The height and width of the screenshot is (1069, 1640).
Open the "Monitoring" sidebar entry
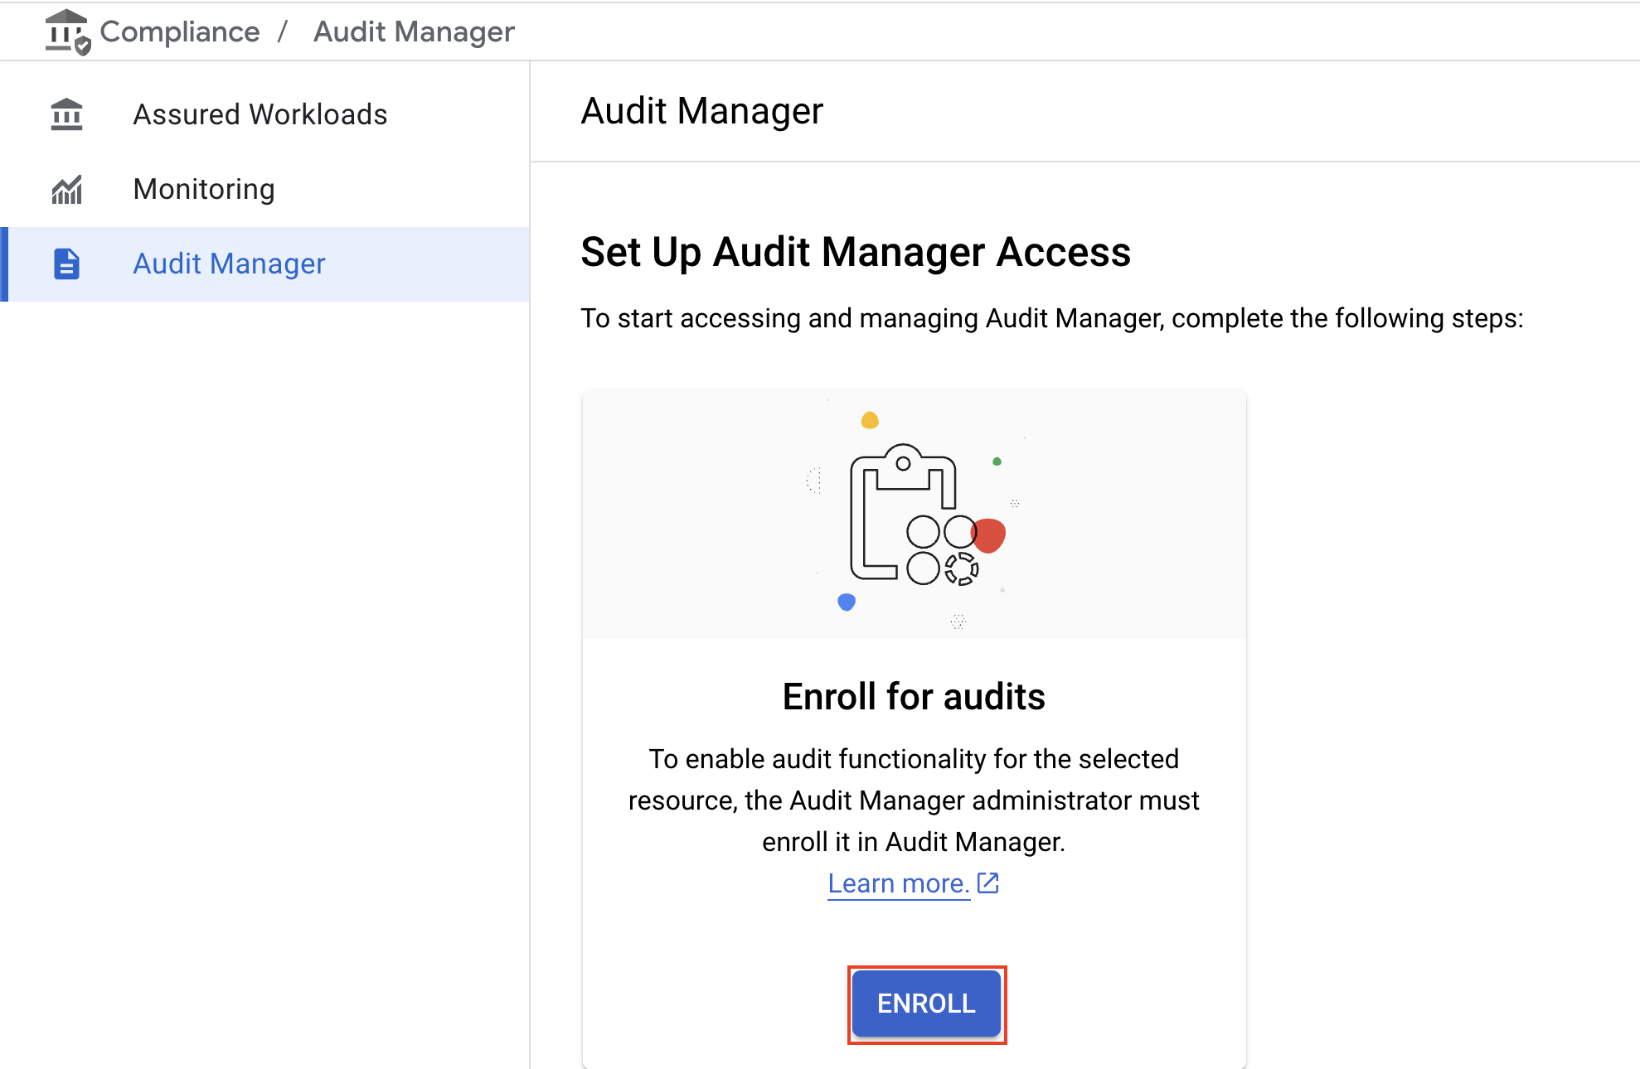click(203, 189)
